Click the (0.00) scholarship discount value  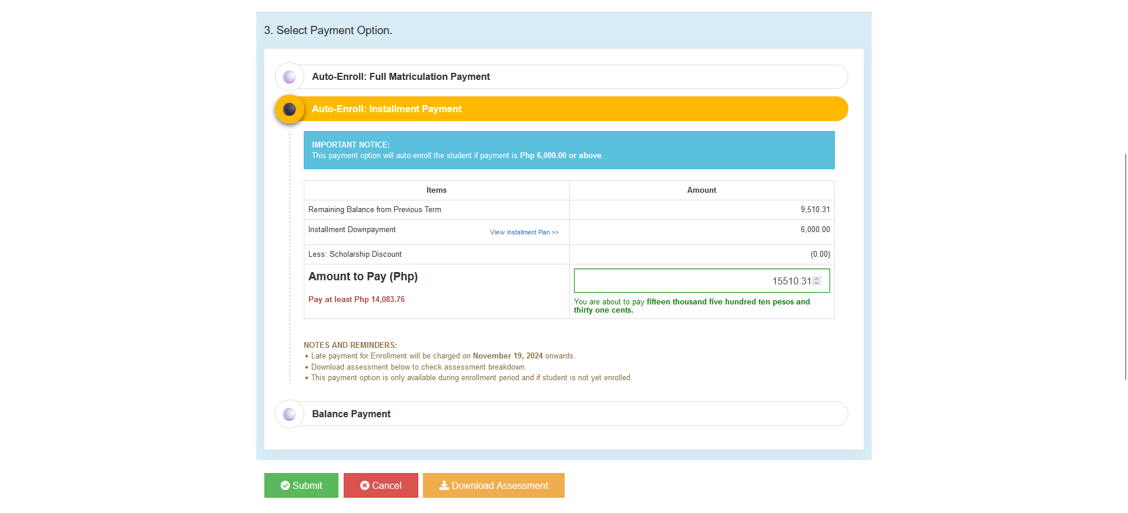coord(820,254)
